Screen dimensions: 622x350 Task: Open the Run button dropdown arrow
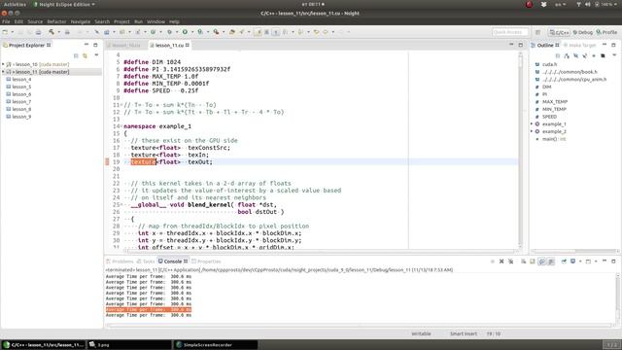click(x=192, y=32)
